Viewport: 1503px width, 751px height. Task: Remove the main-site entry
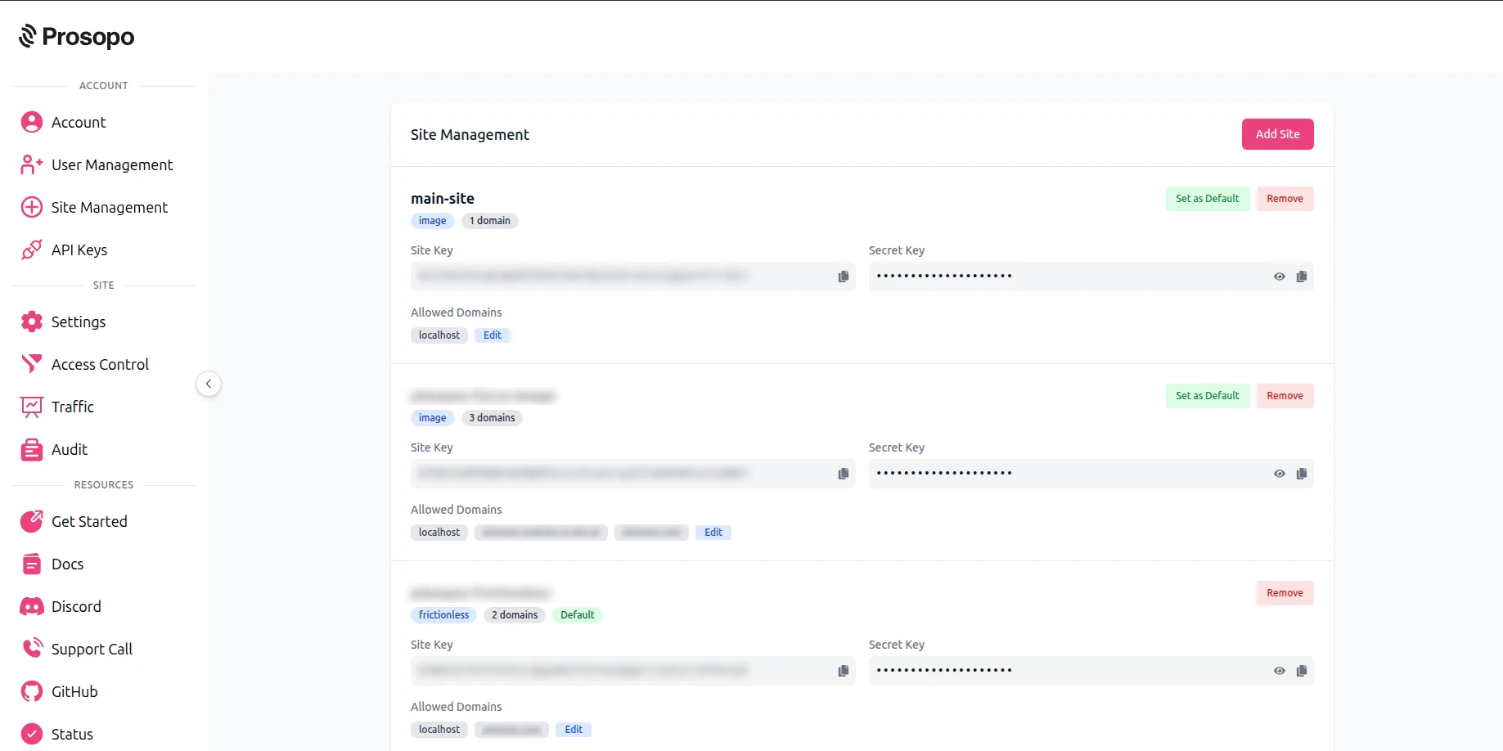1285,199
